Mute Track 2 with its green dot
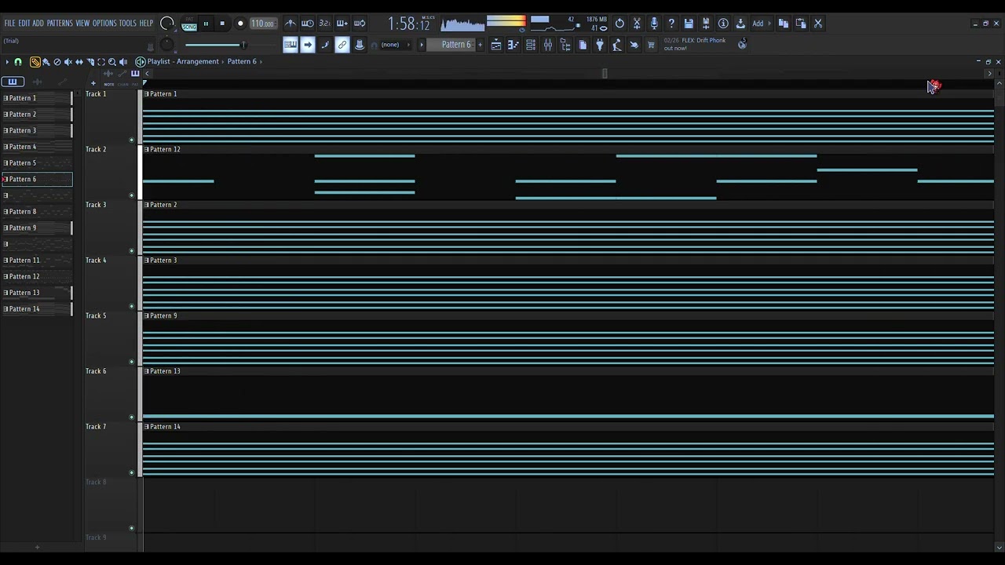 tap(131, 195)
